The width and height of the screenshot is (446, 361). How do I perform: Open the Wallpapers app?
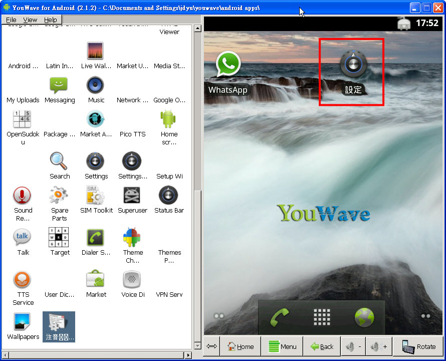click(x=22, y=322)
